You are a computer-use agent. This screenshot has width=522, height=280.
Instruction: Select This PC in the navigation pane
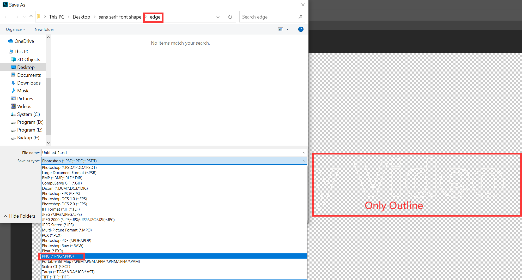19,52
